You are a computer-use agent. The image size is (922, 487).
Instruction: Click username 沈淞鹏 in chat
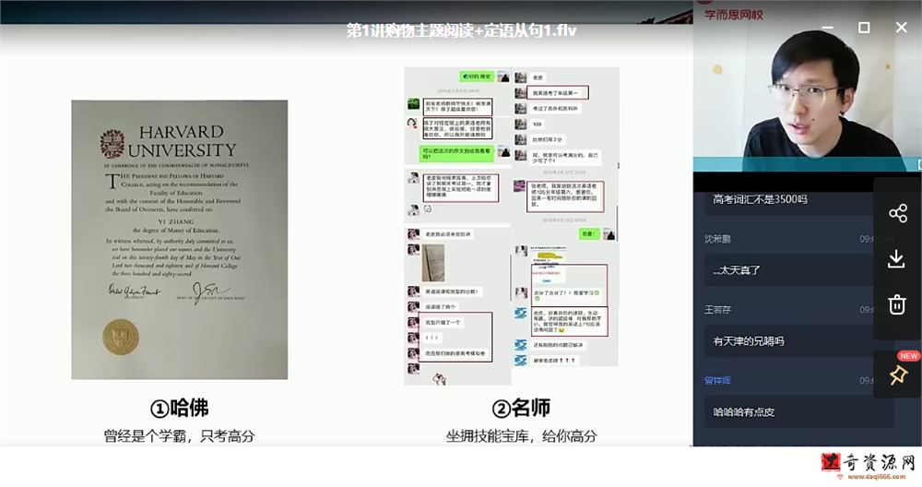tap(717, 239)
